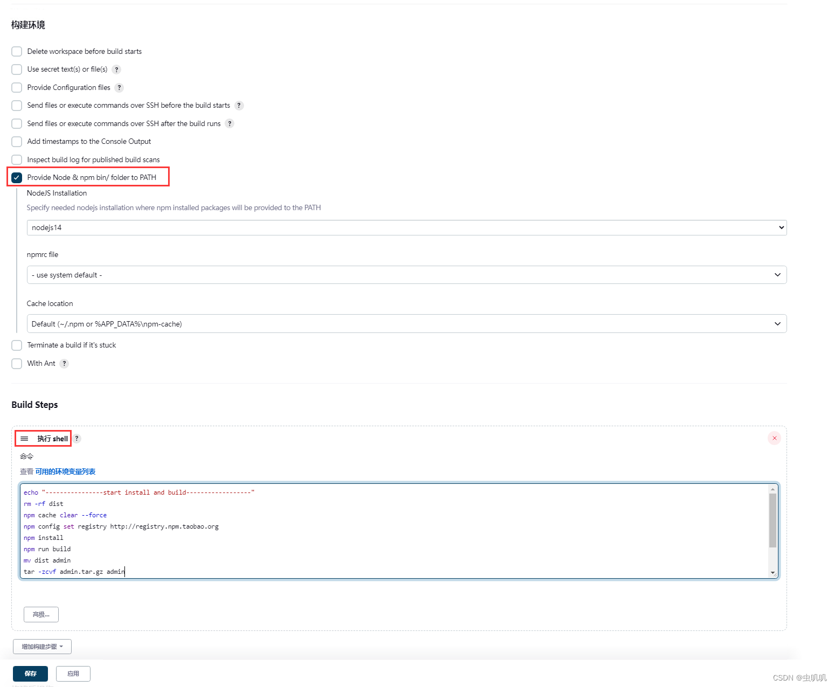Open help for SSH before build starts option
The width and height of the screenshot is (835, 687).
point(239,106)
